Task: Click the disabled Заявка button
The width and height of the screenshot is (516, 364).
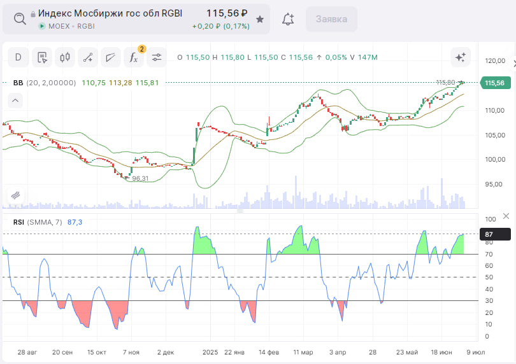Action: pos(331,19)
